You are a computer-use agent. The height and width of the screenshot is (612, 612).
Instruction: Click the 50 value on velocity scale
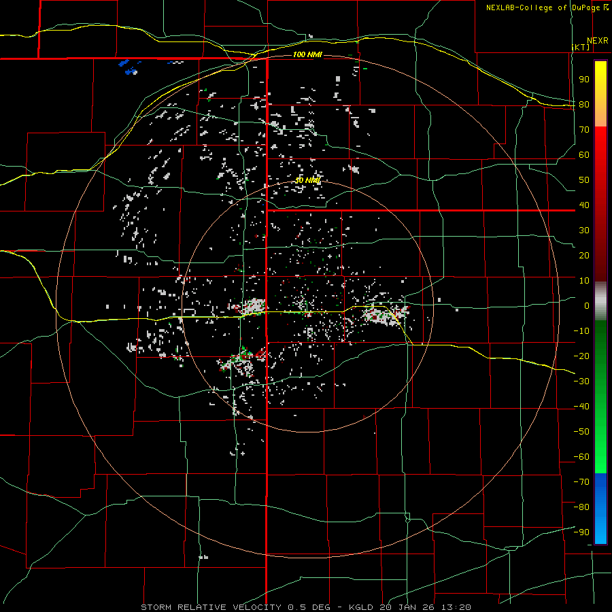point(584,180)
